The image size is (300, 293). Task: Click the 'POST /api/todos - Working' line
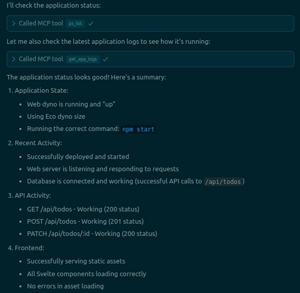coord(86,222)
